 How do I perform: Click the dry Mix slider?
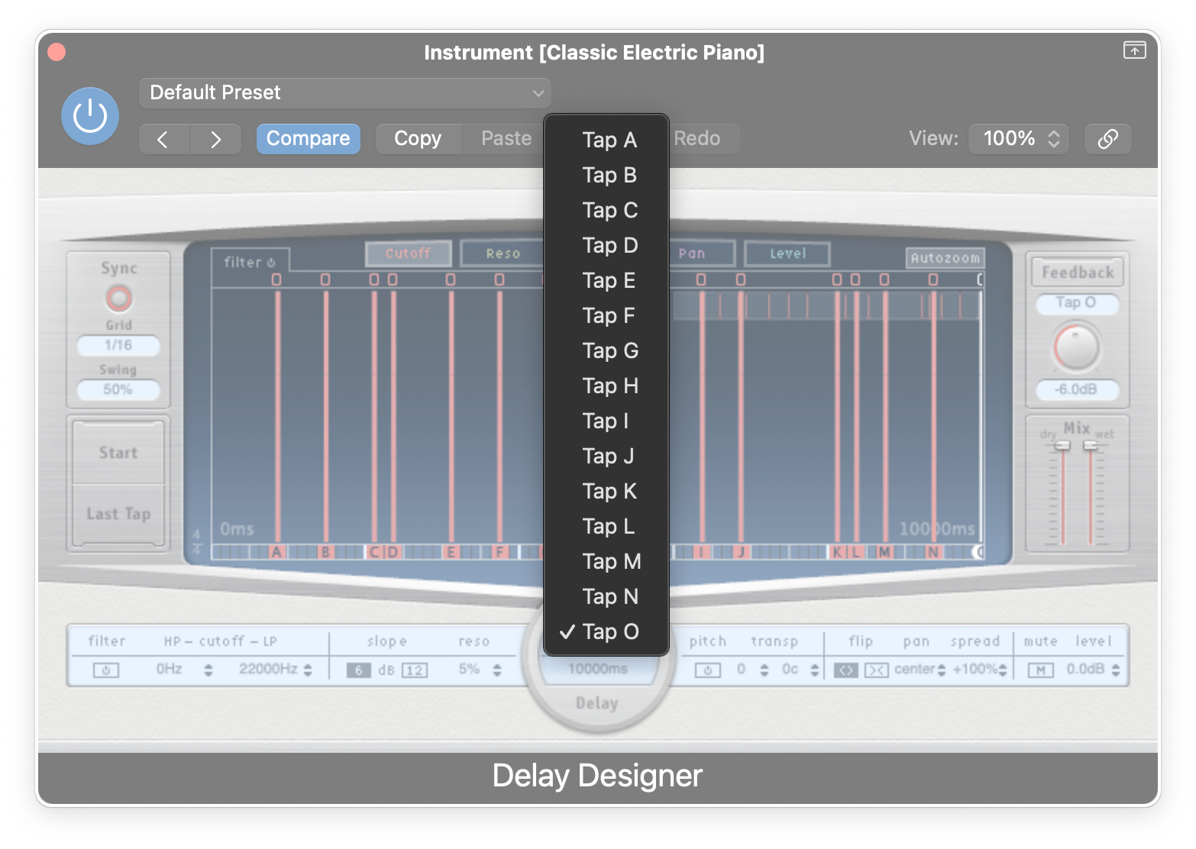1062,445
